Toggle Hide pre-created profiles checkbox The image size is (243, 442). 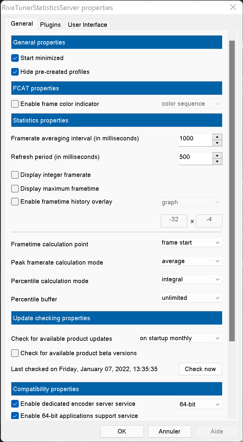15,72
